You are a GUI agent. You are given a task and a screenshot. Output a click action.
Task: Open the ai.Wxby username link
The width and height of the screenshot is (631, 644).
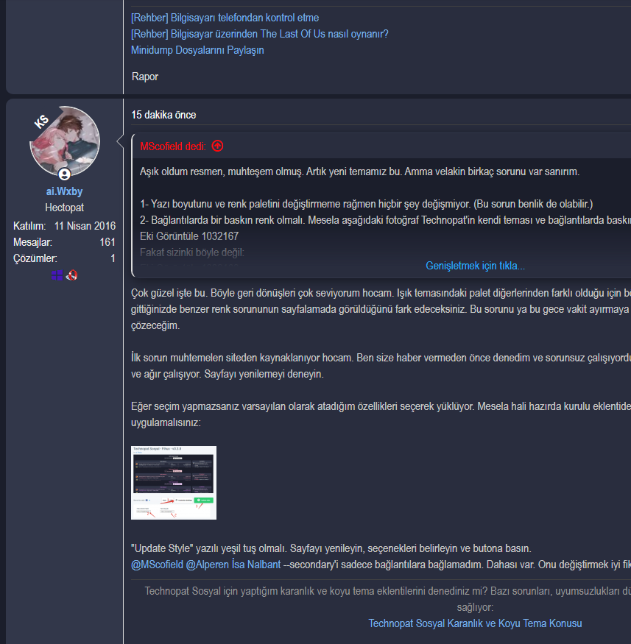(65, 191)
